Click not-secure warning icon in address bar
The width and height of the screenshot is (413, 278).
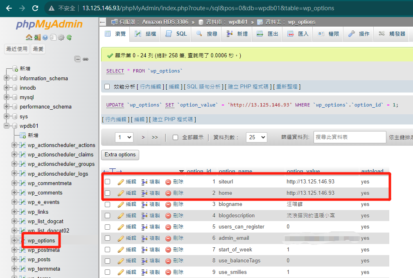[52, 8]
